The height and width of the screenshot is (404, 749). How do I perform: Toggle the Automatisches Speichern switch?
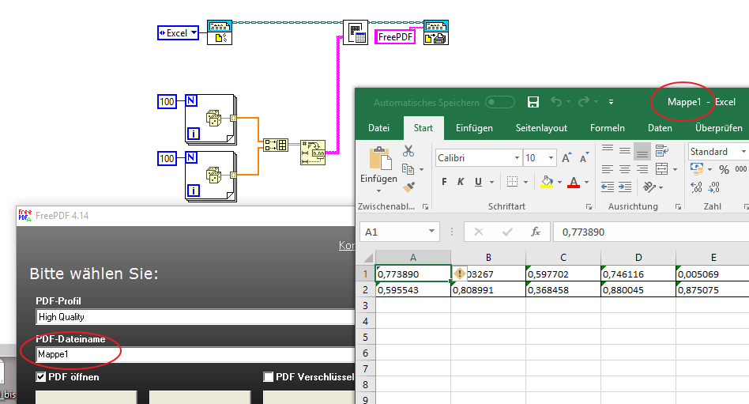coord(499,102)
